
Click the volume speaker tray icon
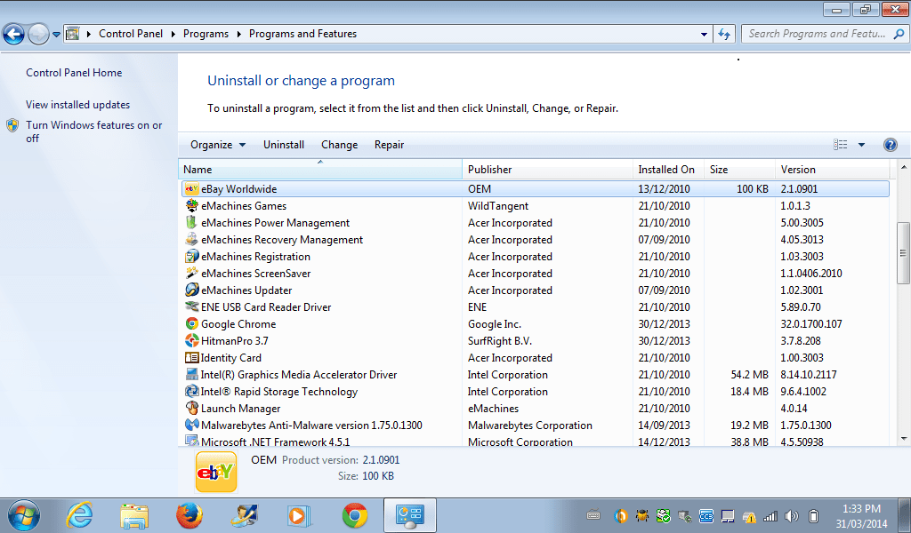[x=791, y=515]
